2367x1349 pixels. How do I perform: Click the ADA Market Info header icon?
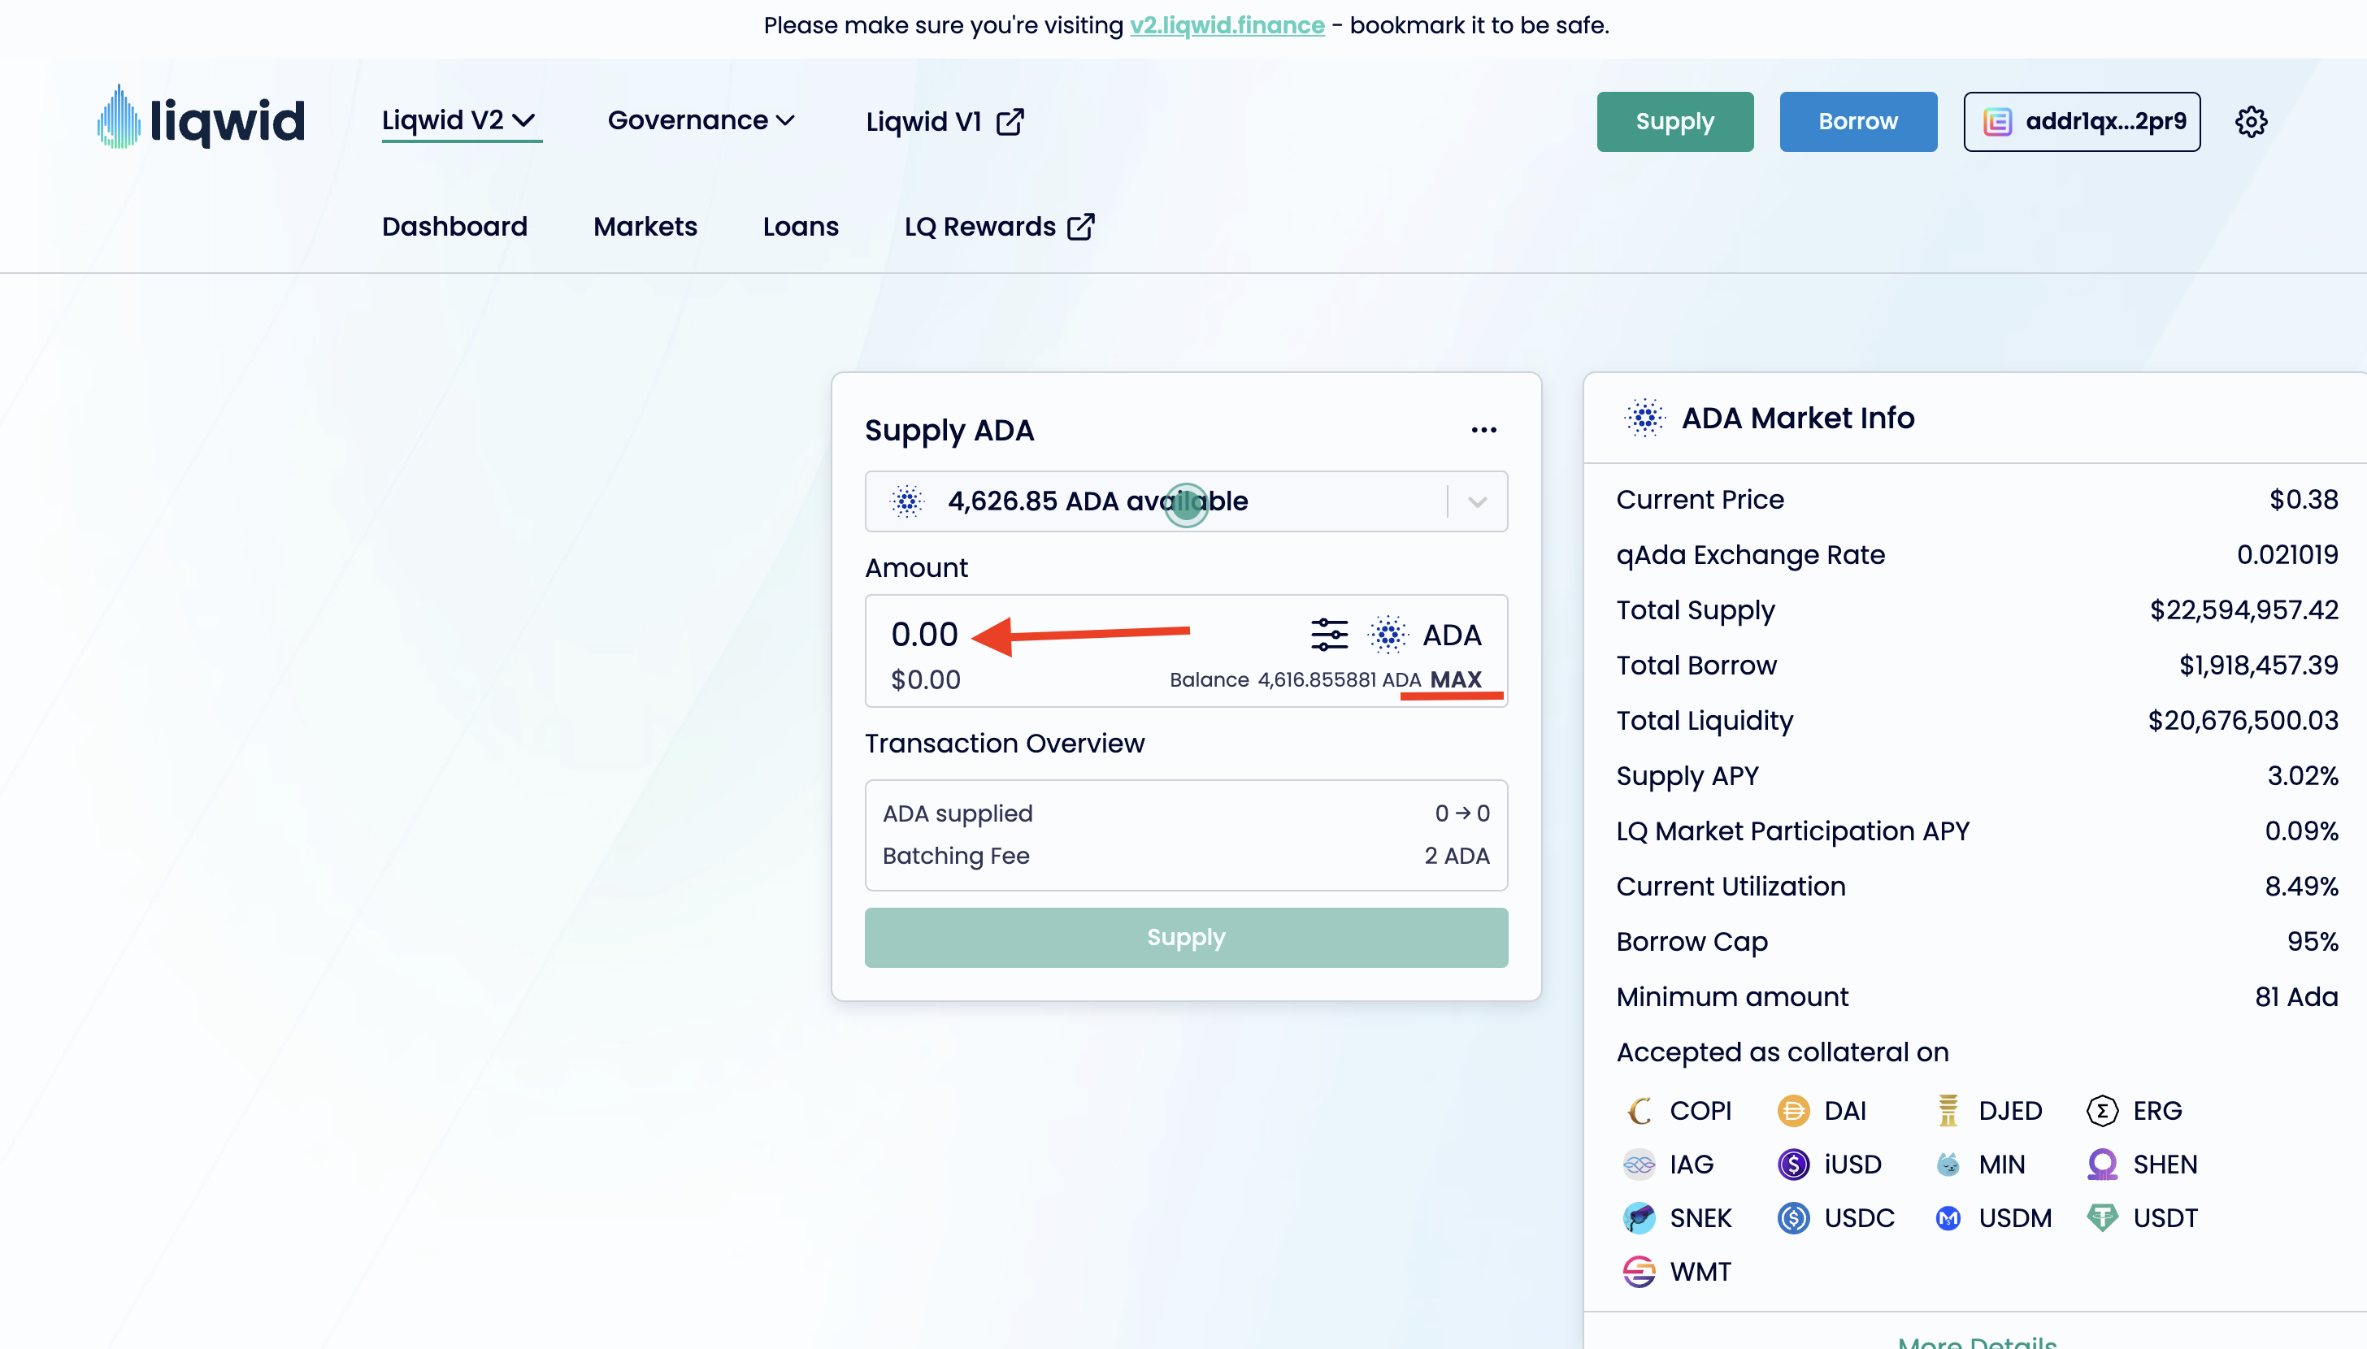tap(1644, 418)
